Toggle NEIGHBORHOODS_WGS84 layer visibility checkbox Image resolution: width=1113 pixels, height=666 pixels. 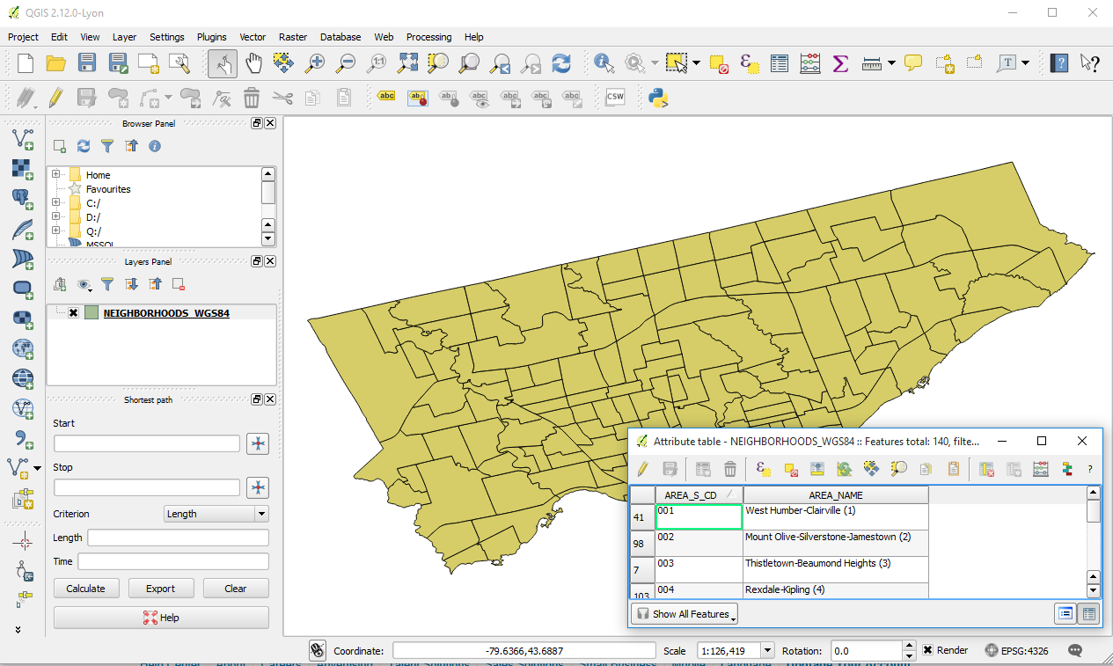(74, 312)
